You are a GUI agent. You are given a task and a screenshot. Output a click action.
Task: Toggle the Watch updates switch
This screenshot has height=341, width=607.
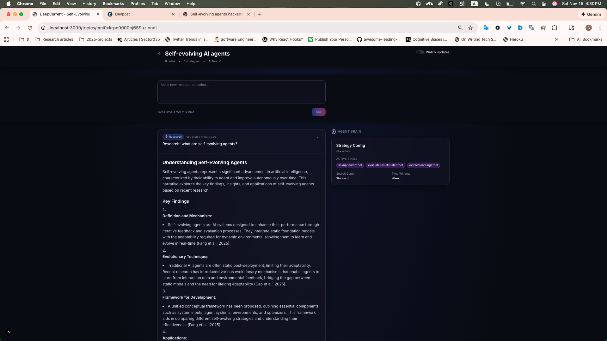[x=420, y=52]
